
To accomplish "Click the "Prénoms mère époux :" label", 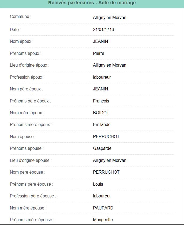I will click(31, 125).
